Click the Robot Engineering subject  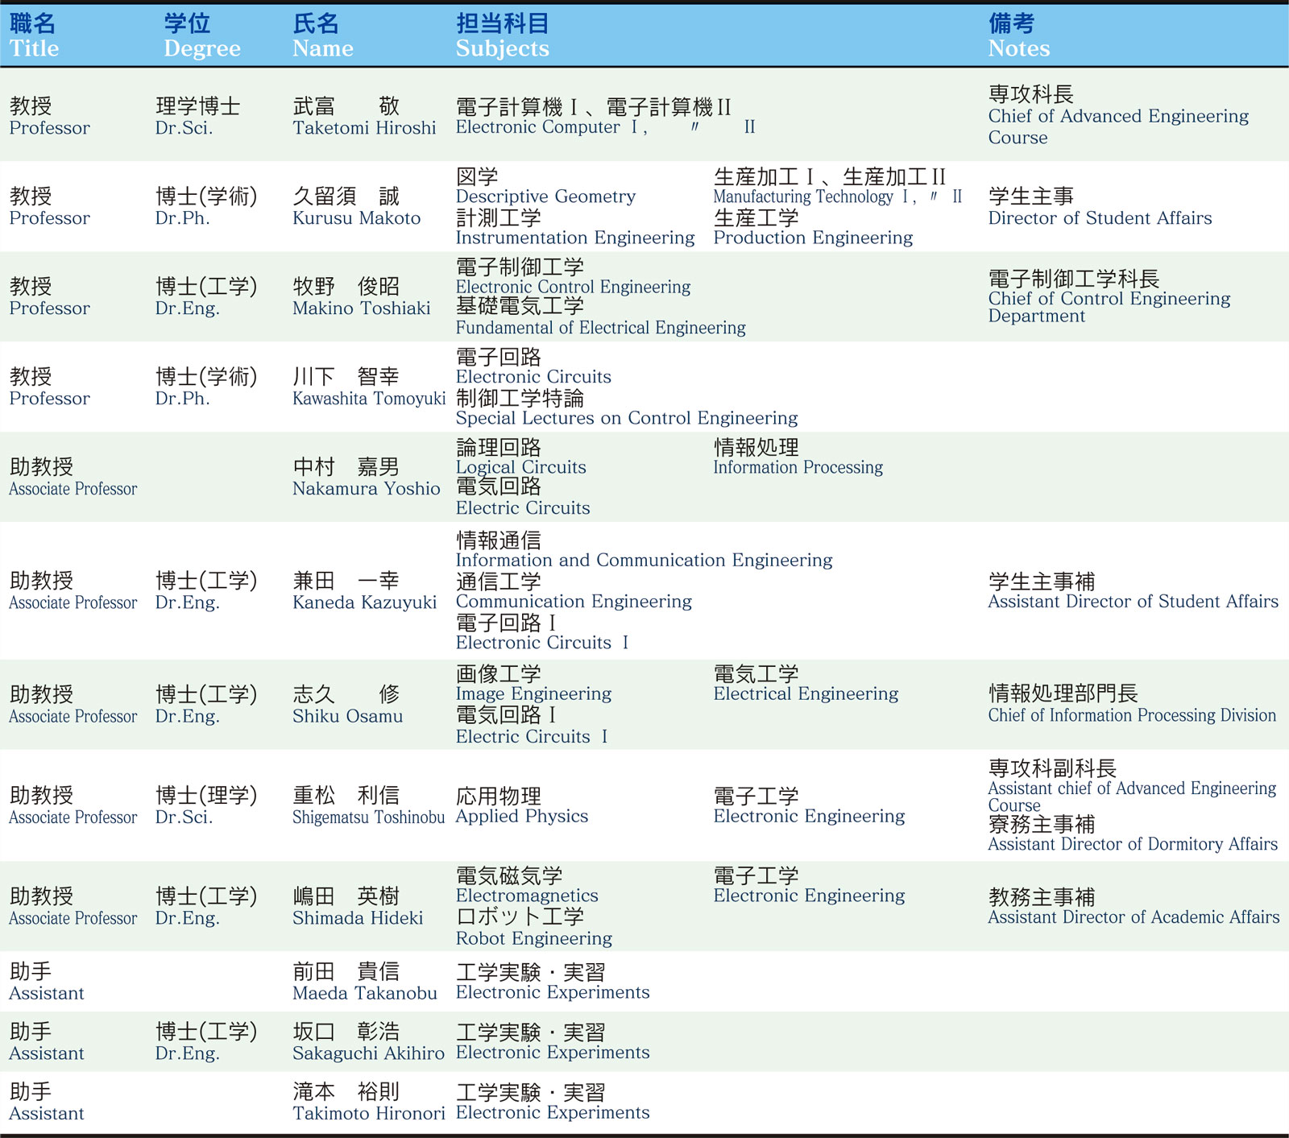(533, 939)
